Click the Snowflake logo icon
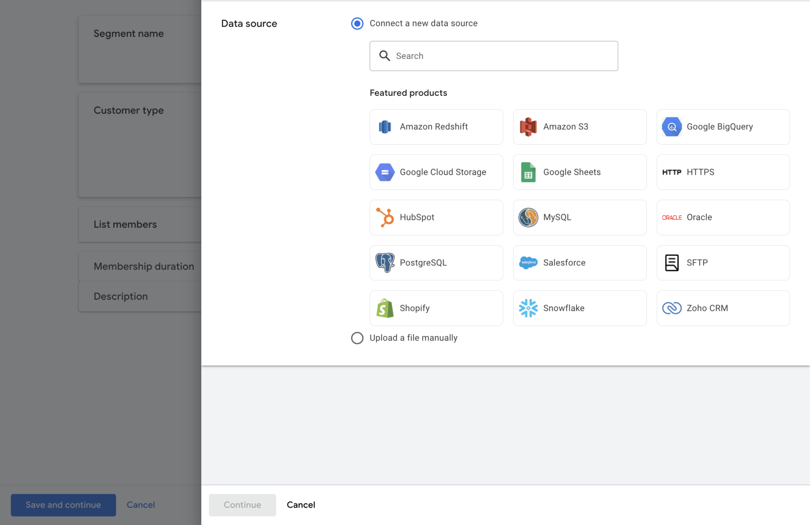This screenshot has width=810, height=525. pyautogui.click(x=528, y=308)
